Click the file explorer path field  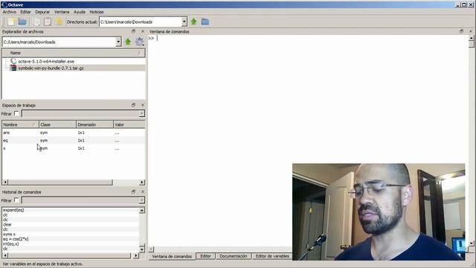point(59,42)
